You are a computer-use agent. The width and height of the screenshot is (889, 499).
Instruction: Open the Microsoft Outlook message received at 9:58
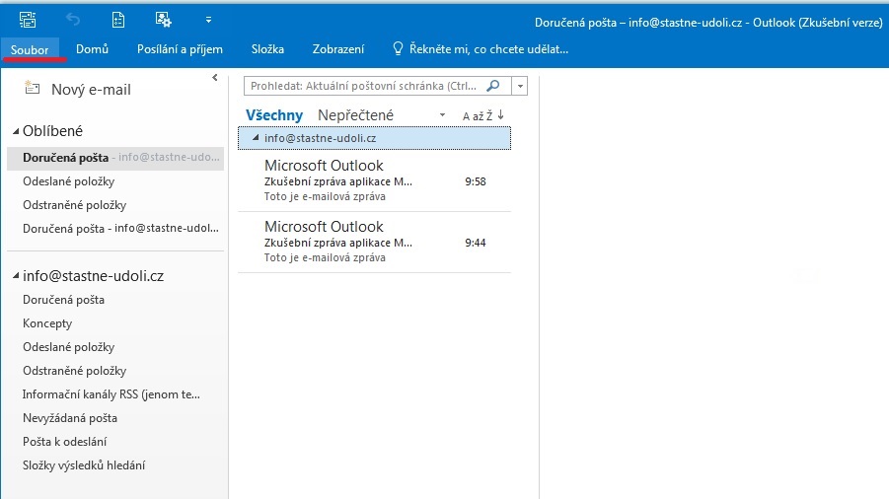tap(374, 180)
